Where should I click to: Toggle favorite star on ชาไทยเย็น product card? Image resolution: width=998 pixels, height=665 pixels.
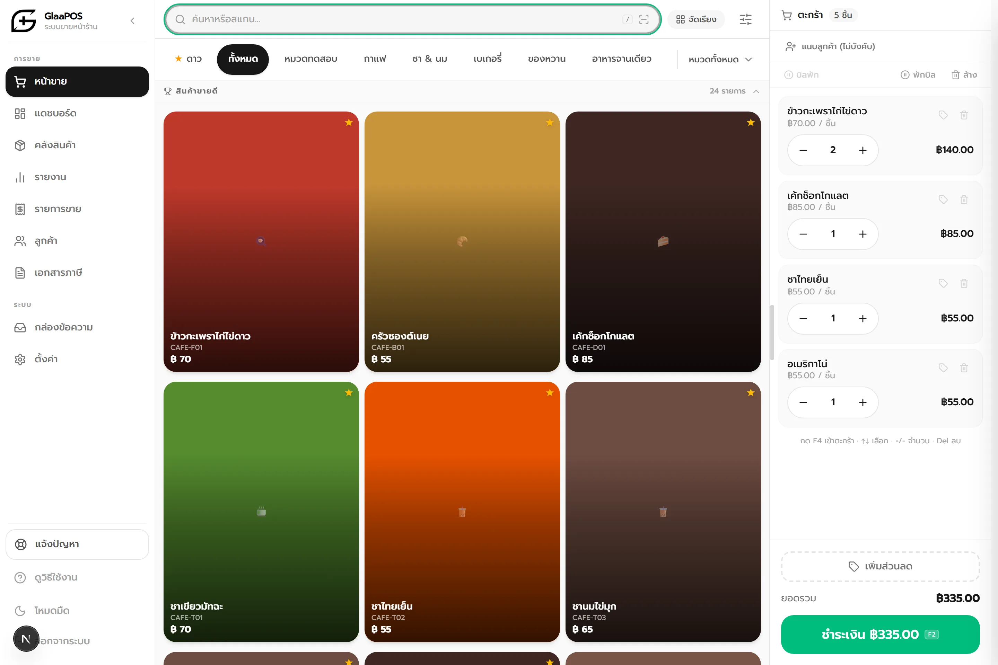click(550, 393)
